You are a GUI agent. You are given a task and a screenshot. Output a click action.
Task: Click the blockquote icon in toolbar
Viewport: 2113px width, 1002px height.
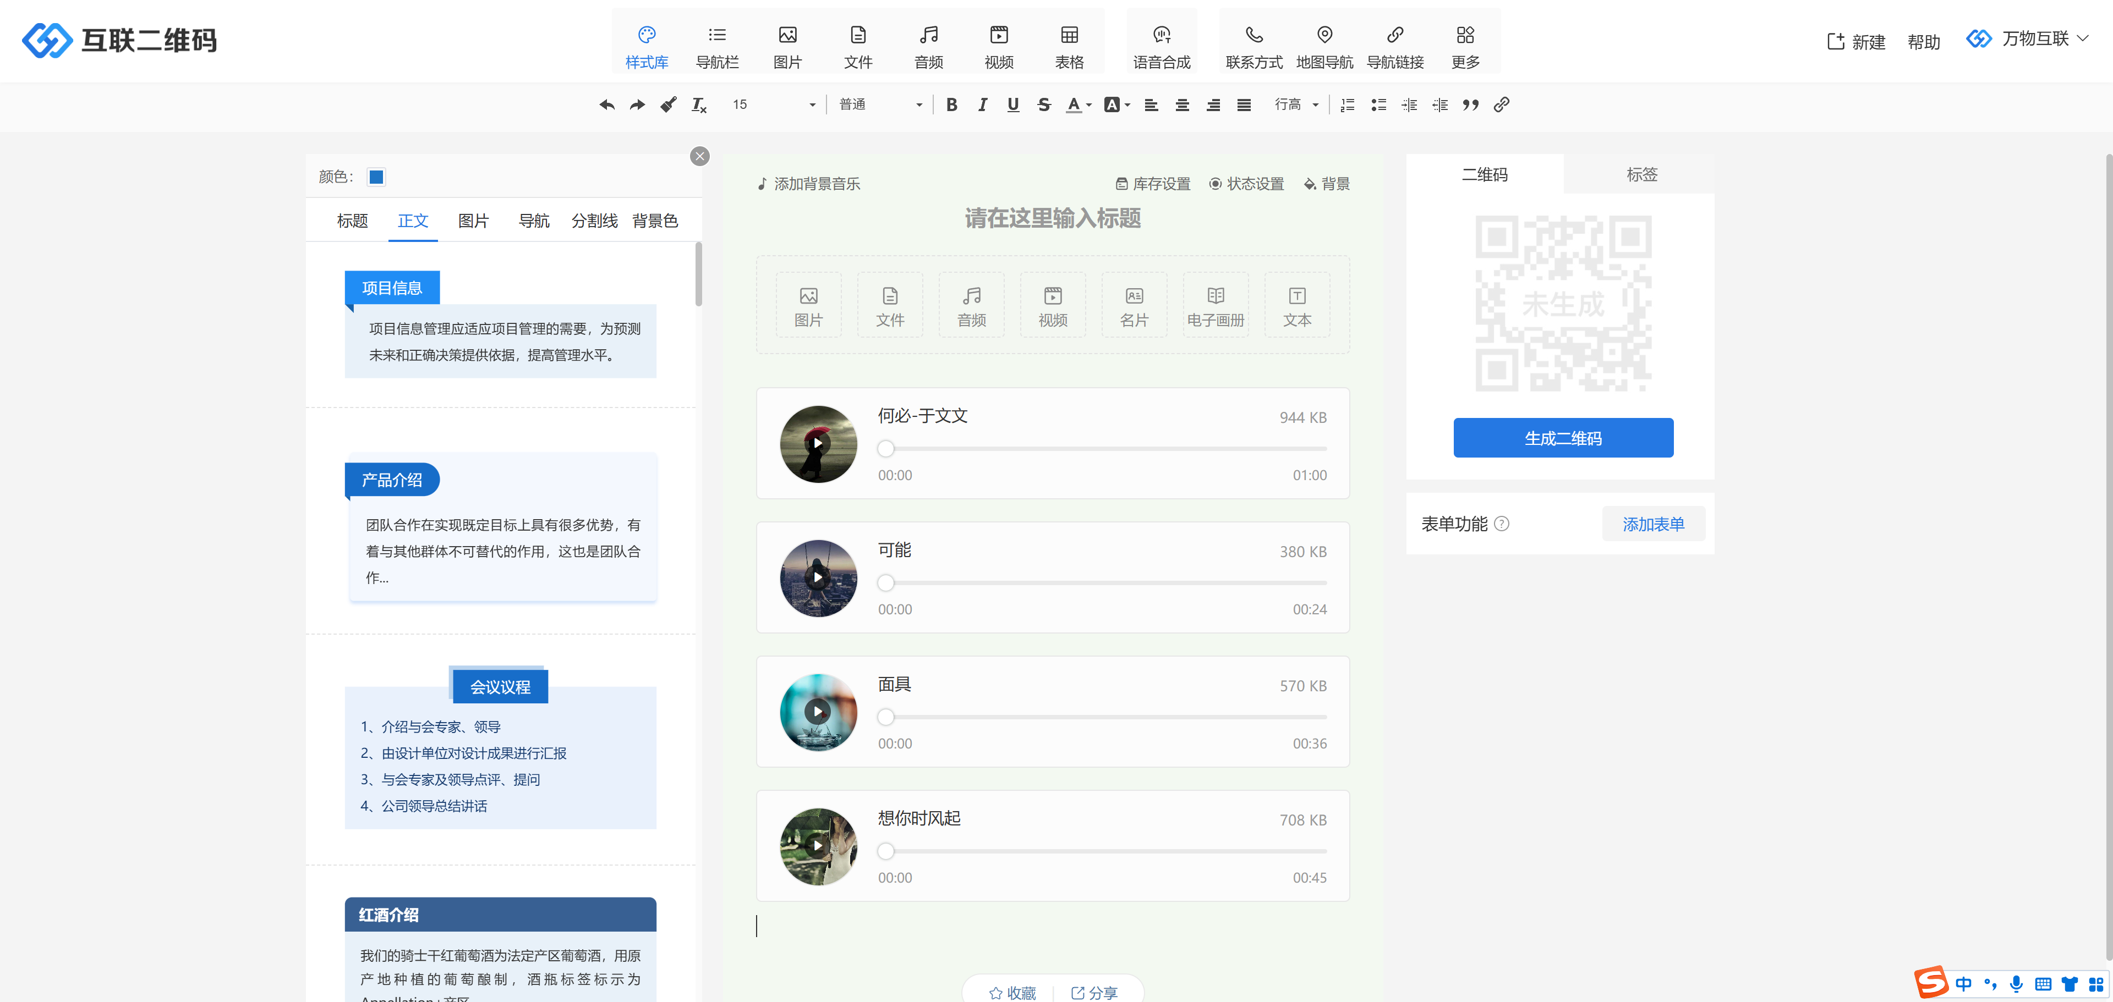(1470, 105)
